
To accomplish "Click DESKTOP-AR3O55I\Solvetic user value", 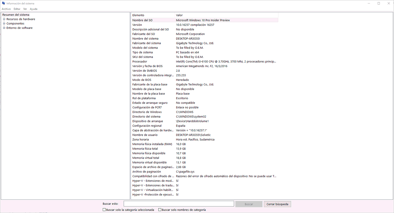I will (194, 135).
